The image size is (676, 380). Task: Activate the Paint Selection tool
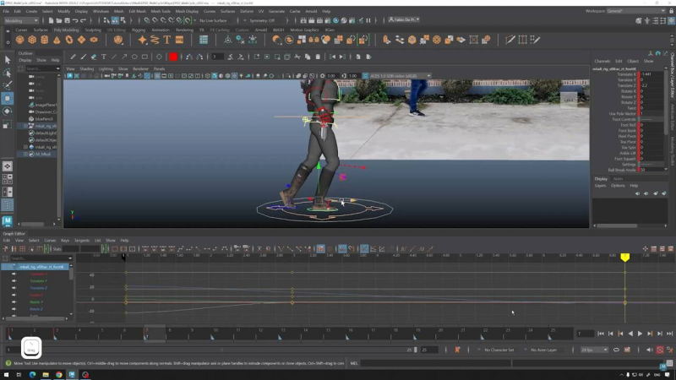[x=8, y=85]
